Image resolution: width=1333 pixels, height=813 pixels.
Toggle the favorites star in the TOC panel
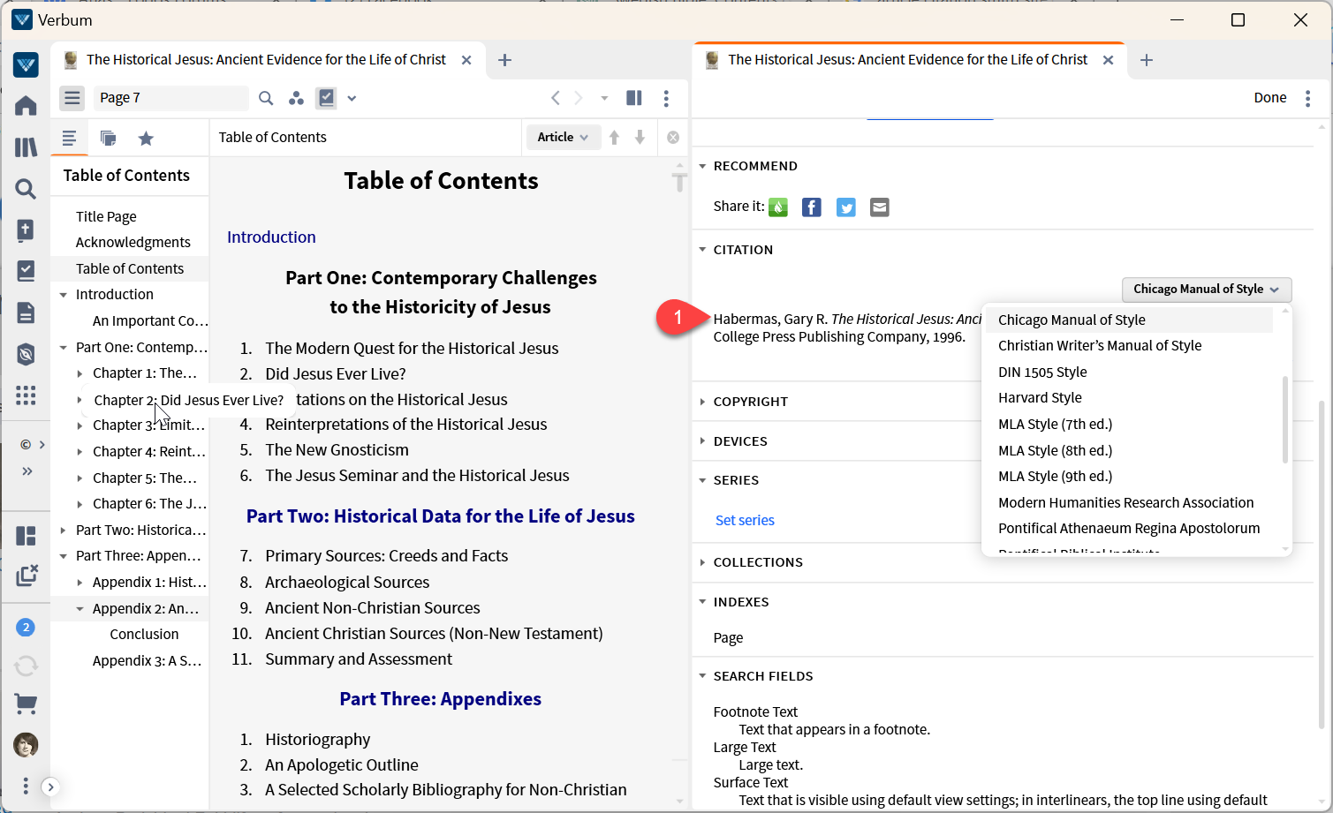pos(146,138)
